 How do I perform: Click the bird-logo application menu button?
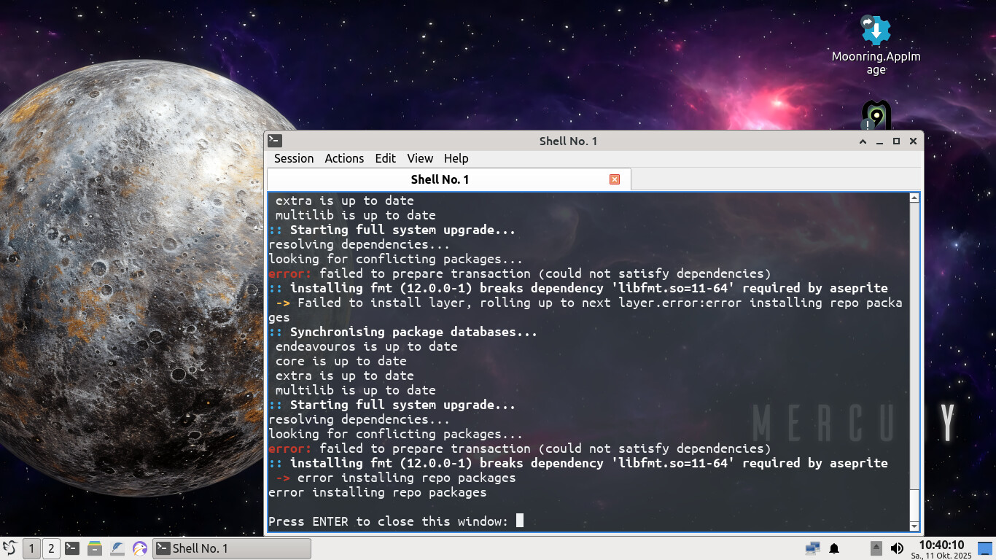click(x=10, y=548)
